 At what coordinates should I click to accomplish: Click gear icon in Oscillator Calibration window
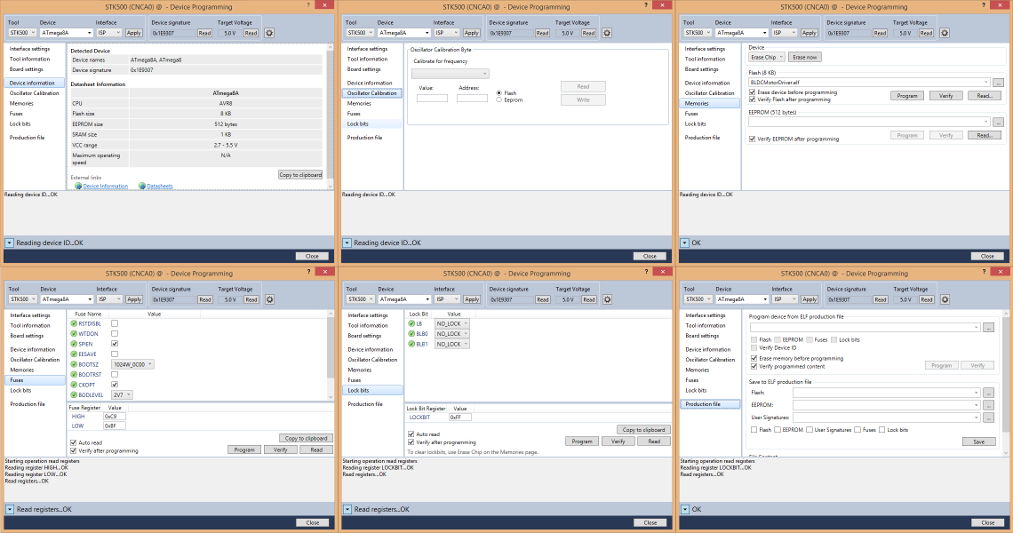pyautogui.click(x=607, y=33)
